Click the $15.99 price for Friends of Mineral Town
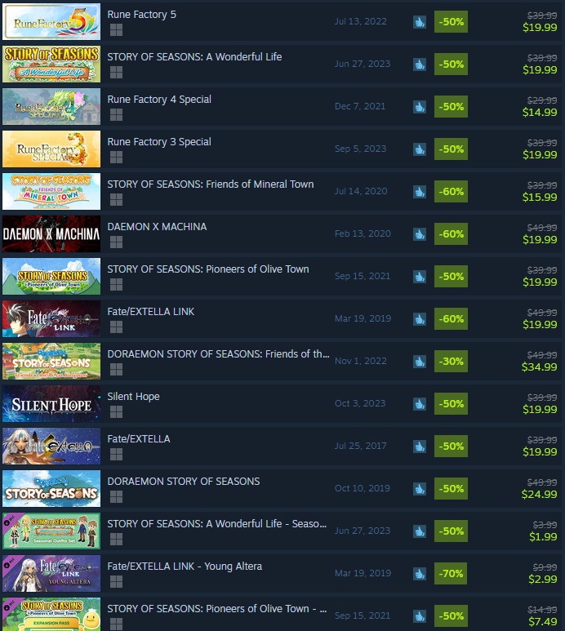The width and height of the screenshot is (565, 631). [x=540, y=198]
